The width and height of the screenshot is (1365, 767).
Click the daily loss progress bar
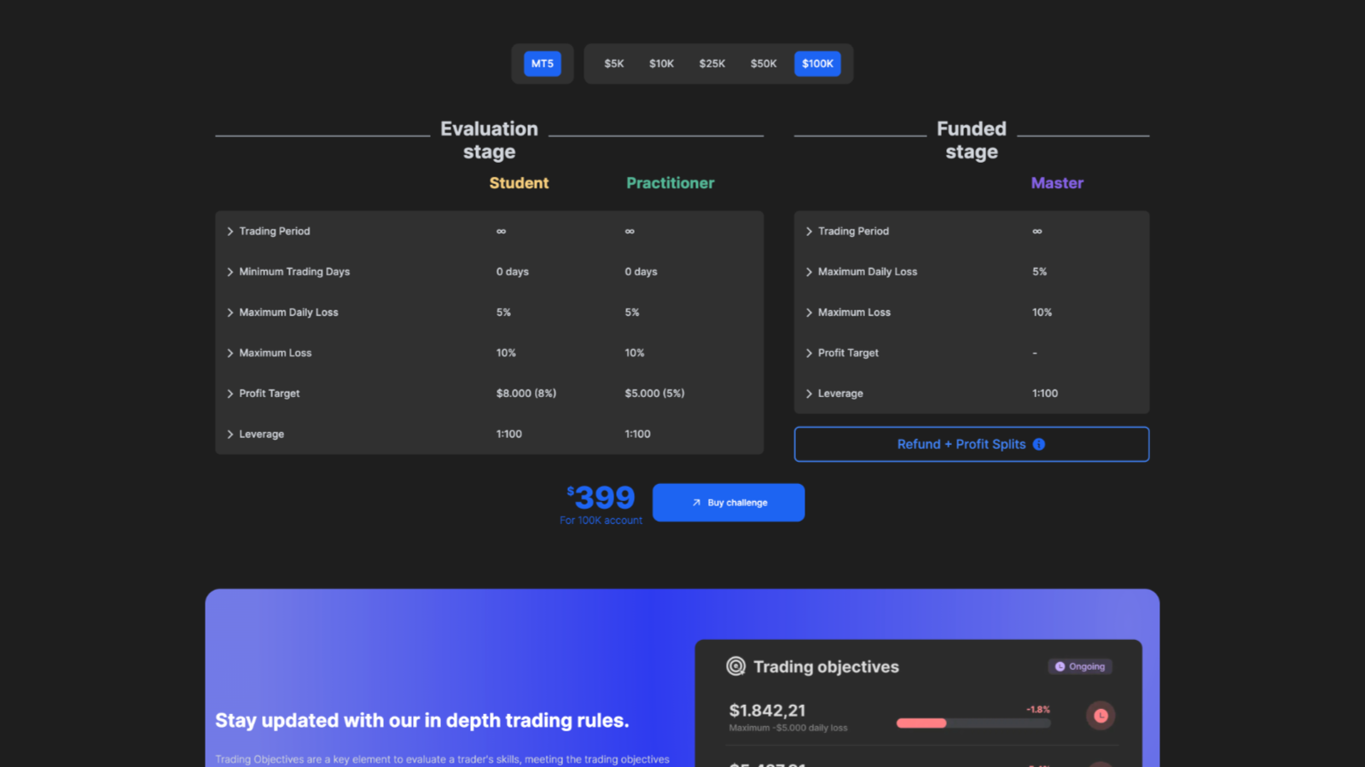973,724
